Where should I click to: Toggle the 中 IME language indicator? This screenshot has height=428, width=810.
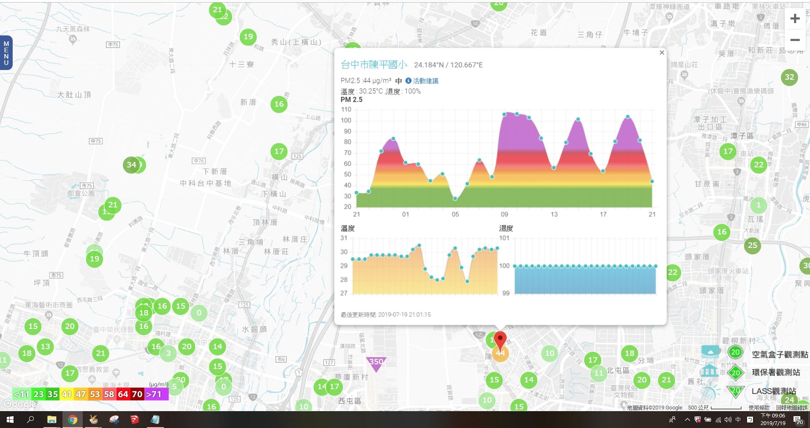(x=738, y=420)
